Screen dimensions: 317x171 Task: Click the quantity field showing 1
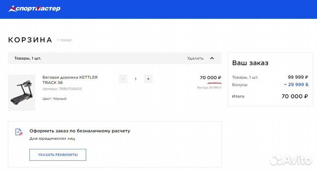136,79
